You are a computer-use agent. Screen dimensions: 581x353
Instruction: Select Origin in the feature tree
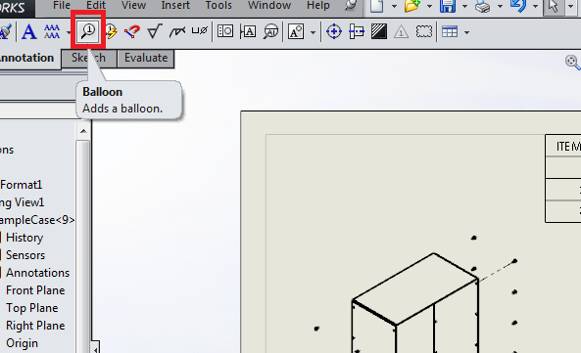[x=22, y=343]
